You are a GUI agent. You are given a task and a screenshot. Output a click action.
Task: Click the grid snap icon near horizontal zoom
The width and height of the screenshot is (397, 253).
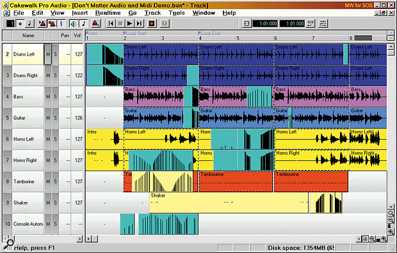click(x=366, y=239)
